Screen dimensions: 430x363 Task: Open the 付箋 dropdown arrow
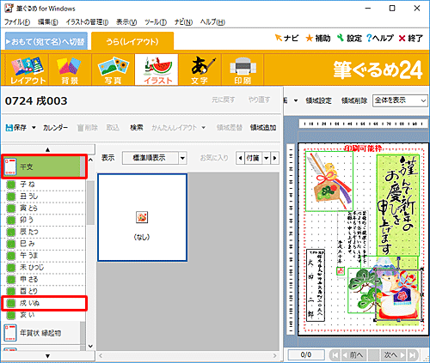coord(266,158)
